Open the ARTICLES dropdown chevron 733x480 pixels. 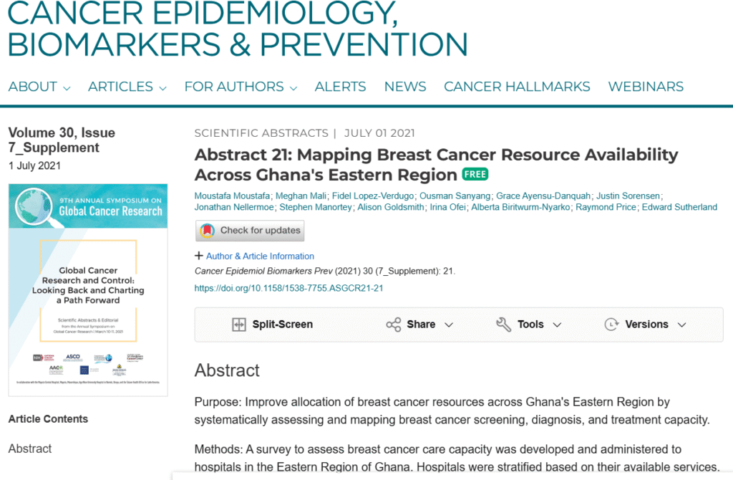(162, 88)
